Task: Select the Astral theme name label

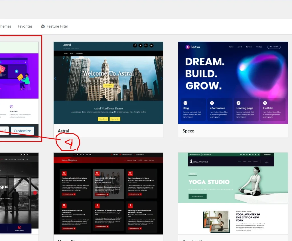Action: click(63, 131)
